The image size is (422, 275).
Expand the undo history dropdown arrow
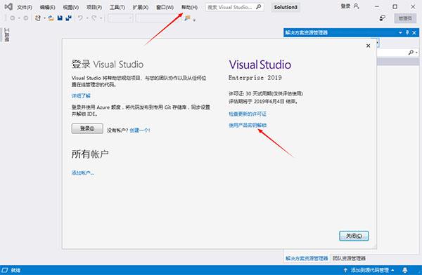tap(87, 18)
